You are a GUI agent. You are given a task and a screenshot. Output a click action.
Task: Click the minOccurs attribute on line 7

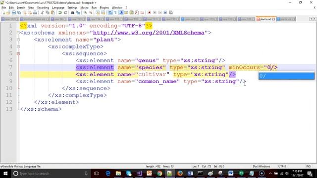point(244,67)
